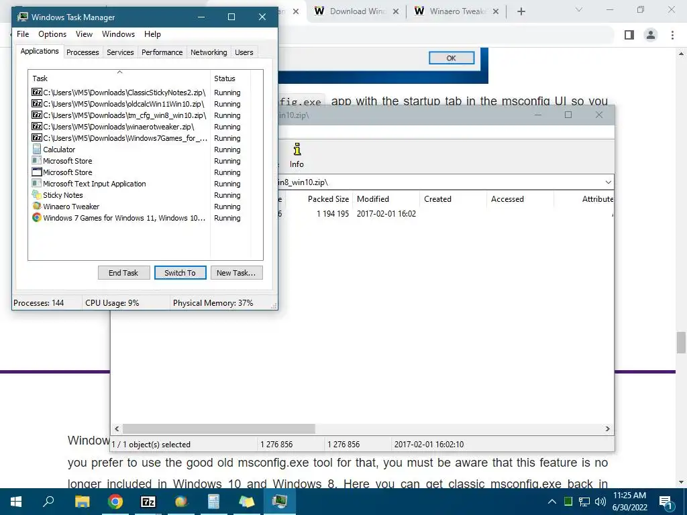Click the Sticky Notes task icon
Screen dimensions: 687x515
[37, 195]
